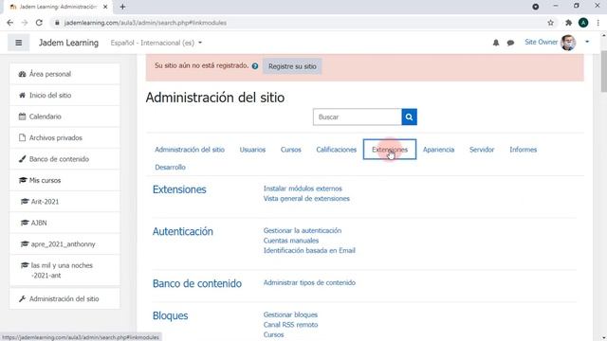
Task: Go to Inicio del sitio
Action: [64, 95]
